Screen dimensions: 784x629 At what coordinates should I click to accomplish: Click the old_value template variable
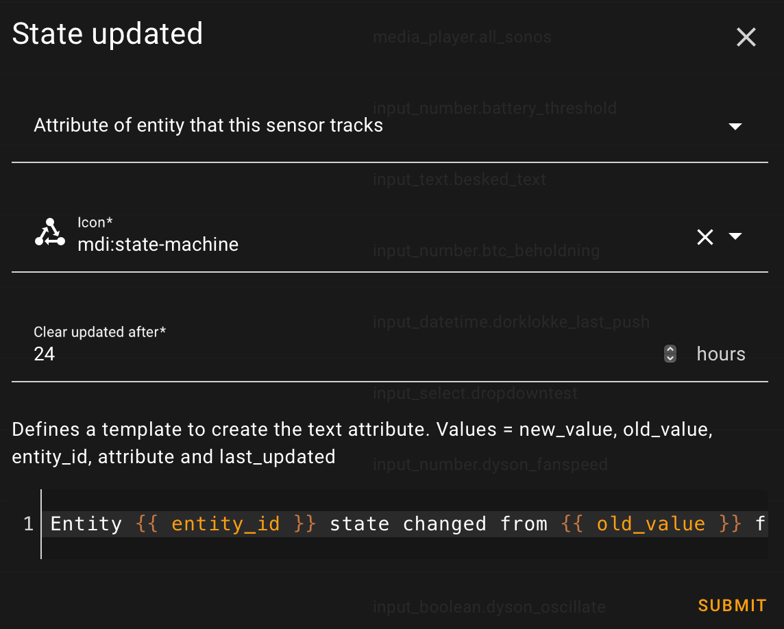click(650, 524)
